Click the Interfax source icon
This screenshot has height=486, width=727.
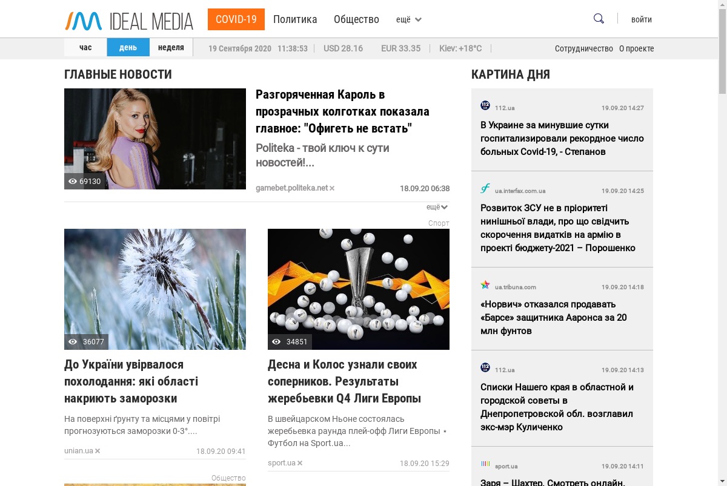pos(485,188)
